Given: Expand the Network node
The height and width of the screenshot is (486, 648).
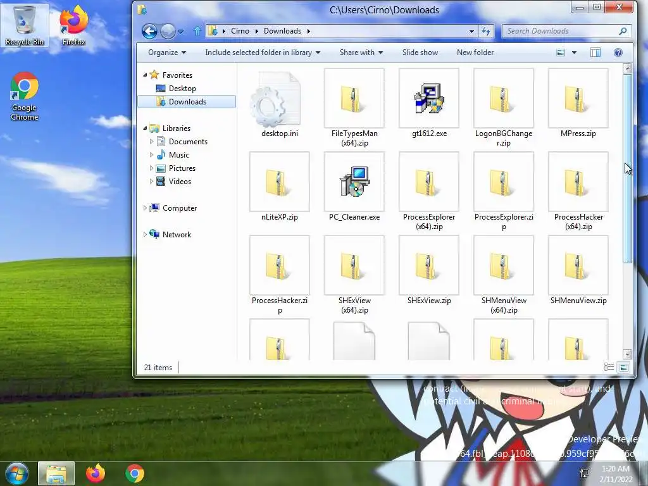Looking at the screenshot, I should pos(145,234).
